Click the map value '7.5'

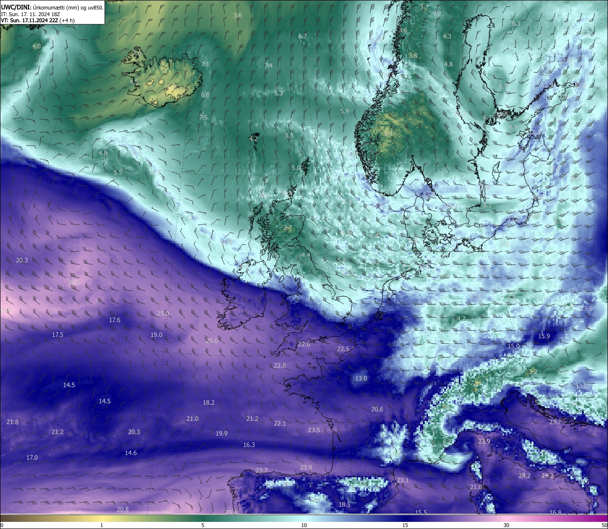203,117
